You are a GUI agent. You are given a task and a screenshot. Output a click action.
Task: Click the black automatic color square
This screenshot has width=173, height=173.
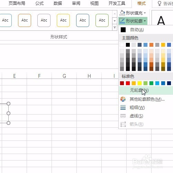pyautogui.click(x=123, y=30)
